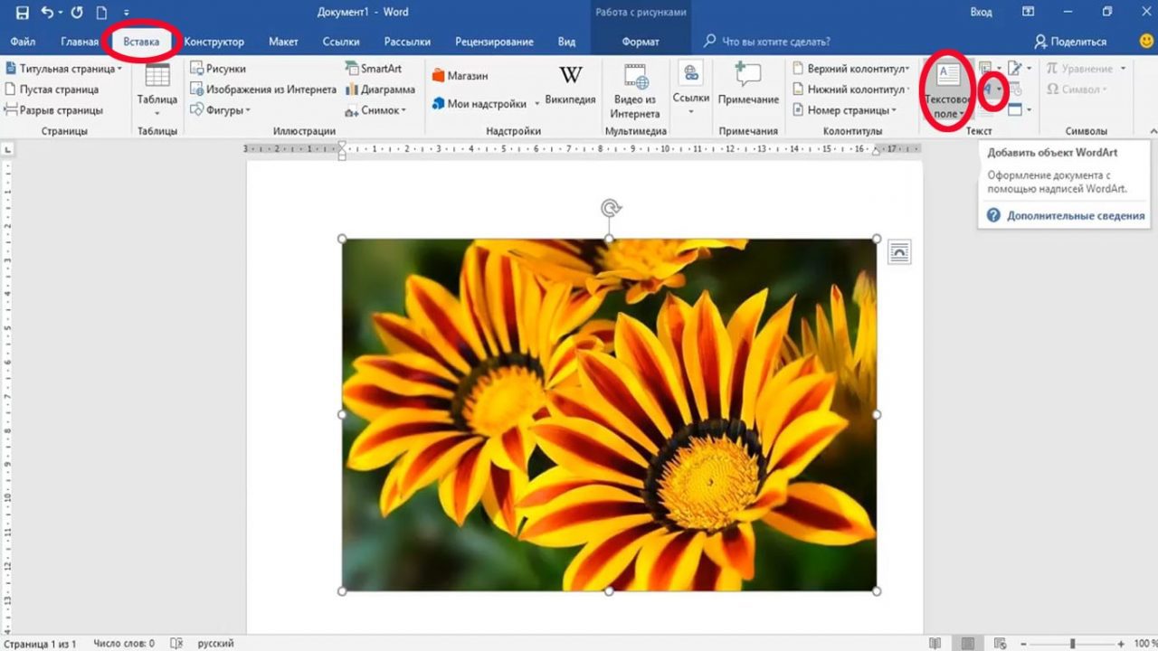Switch to Print Layout view
The width and height of the screenshot is (1158, 651).
968,644
